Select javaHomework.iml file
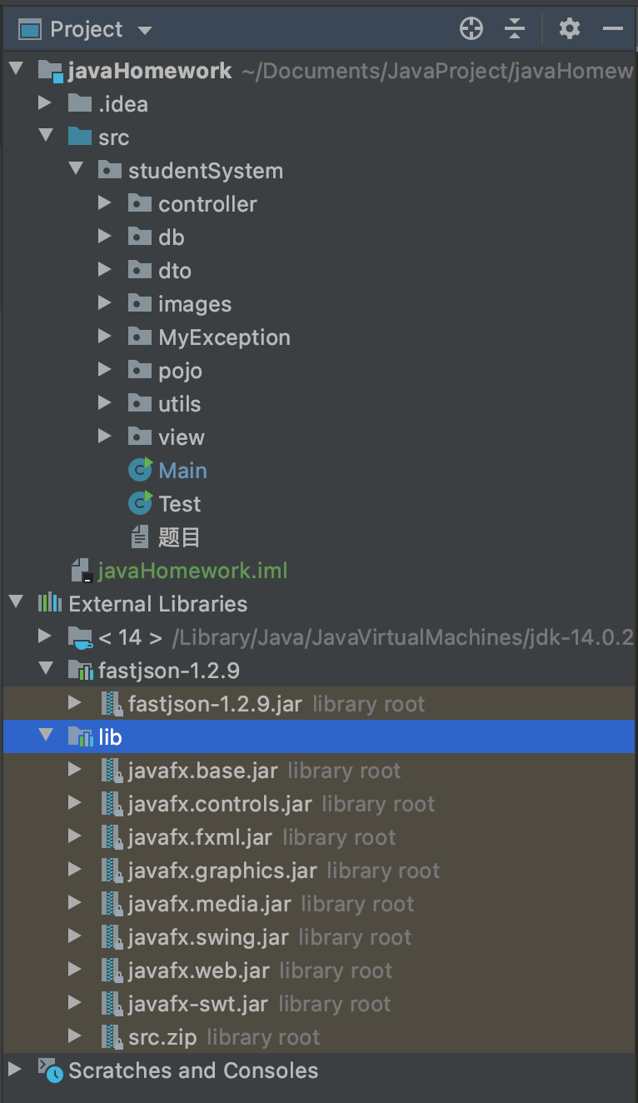 click(x=192, y=571)
